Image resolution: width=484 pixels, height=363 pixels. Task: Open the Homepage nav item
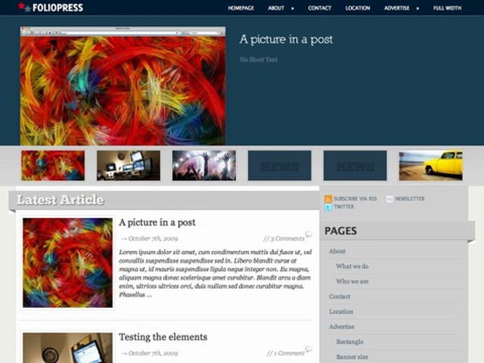point(240,8)
